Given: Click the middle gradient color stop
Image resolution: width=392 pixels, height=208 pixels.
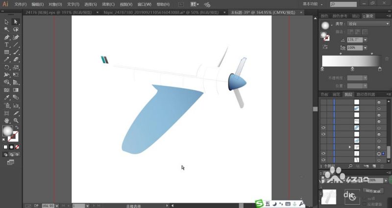Looking at the screenshot, I should pos(352,69).
